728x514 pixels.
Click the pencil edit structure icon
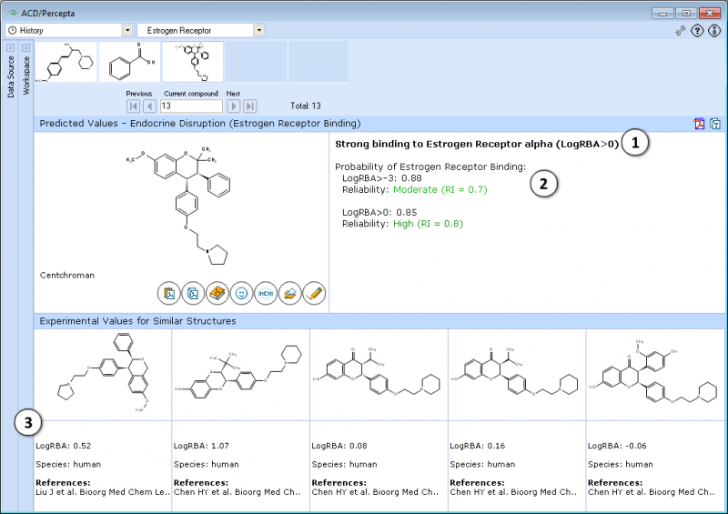click(x=314, y=293)
